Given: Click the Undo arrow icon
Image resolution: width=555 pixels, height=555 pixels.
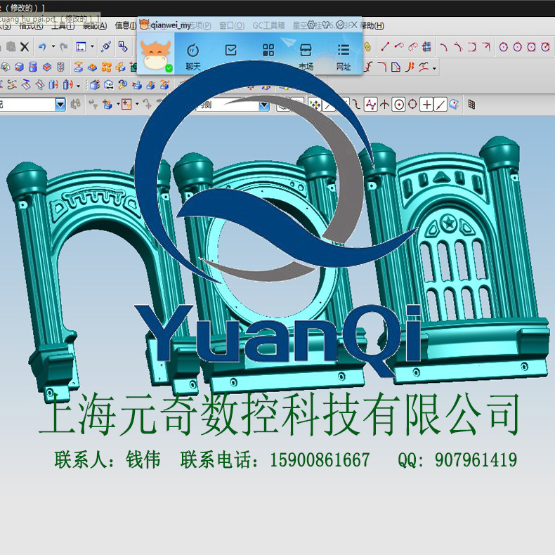Looking at the screenshot, I should 42,47.
